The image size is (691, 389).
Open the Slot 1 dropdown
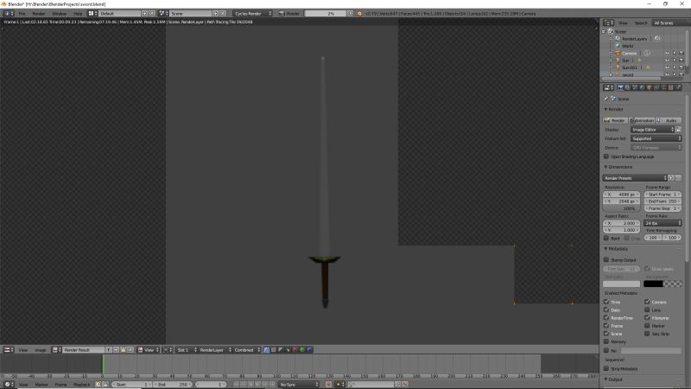pos(187,350)
